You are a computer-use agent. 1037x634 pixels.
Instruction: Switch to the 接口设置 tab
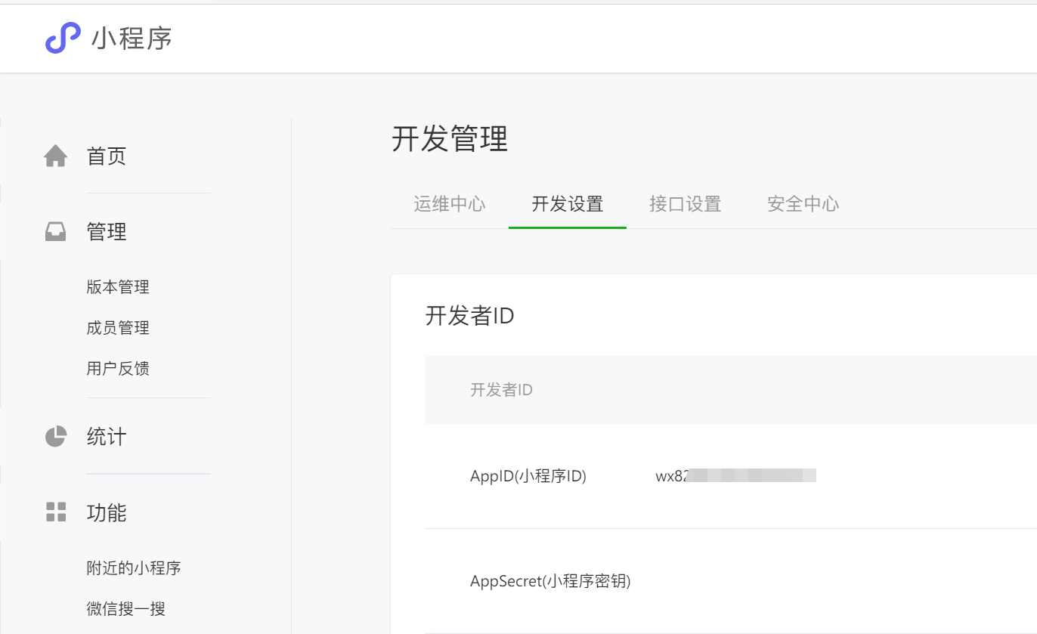(686, 204)
